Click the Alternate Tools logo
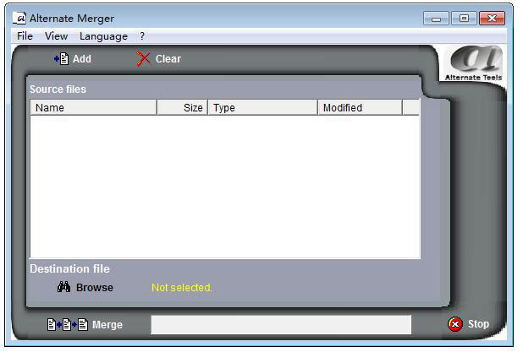 click(474, 63)
